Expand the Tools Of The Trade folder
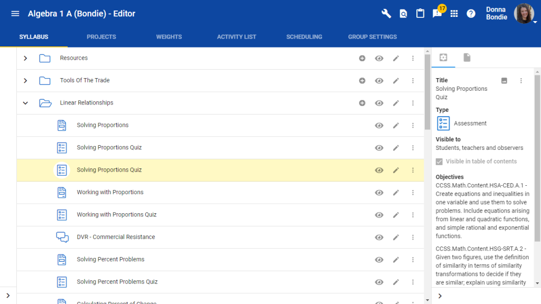Image resolution: width=541 pixels, height=304 pixels. [25, 81]
